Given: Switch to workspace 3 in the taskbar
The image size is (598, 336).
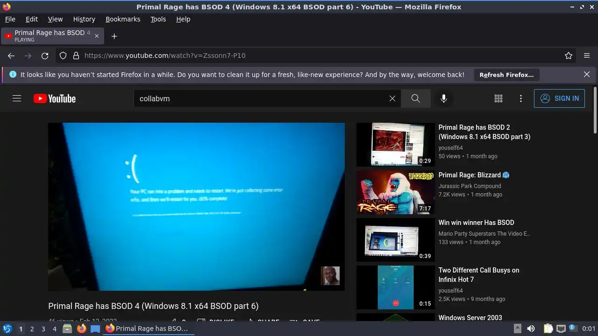Looking at the screenshot, I should [x=43, y=329].
